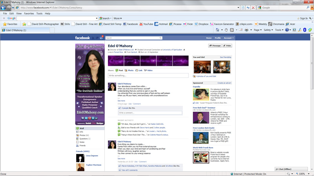The height and width of the screenshot is (176, 314).
Task: Click the page vertical scrollbar
Action: (x=312, y=102)
